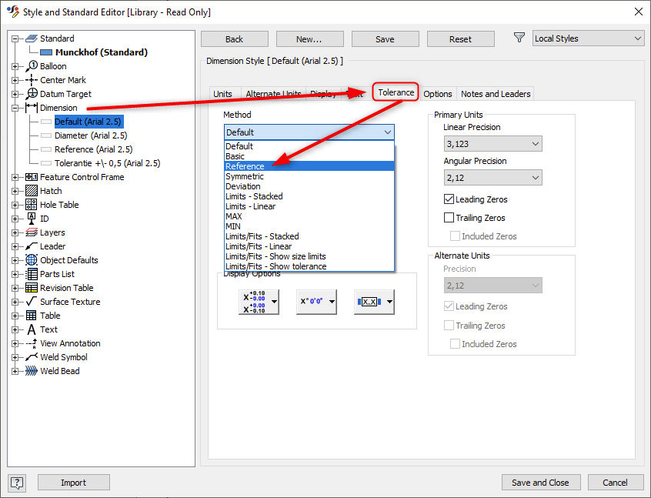The width and height of the screenshot is (651, 498).
Task: Open the Linear Precision dropdown
Action: (492, 143)
